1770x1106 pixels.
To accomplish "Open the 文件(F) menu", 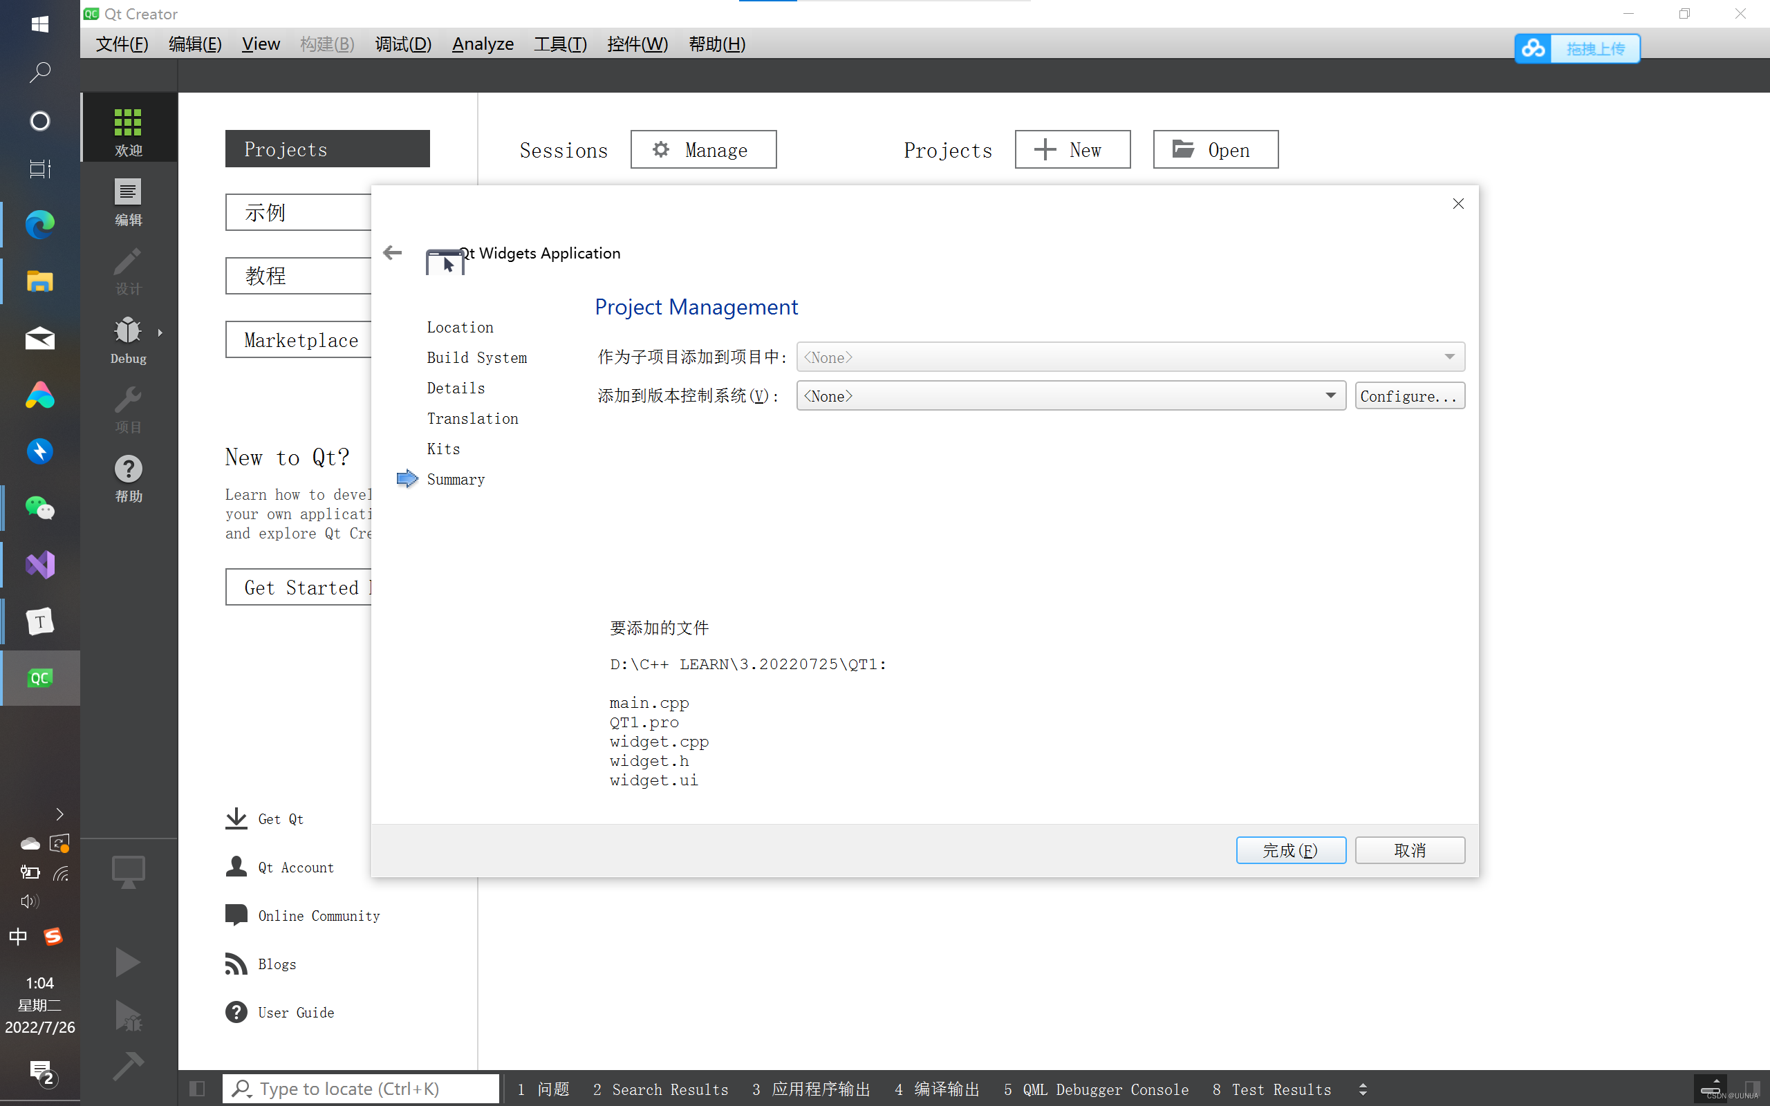I will (x=122, y=44).
